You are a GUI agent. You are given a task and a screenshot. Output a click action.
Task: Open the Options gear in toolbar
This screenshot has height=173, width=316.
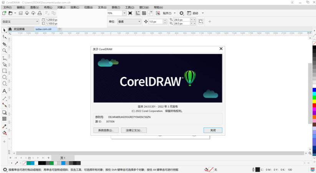[181, 13]
